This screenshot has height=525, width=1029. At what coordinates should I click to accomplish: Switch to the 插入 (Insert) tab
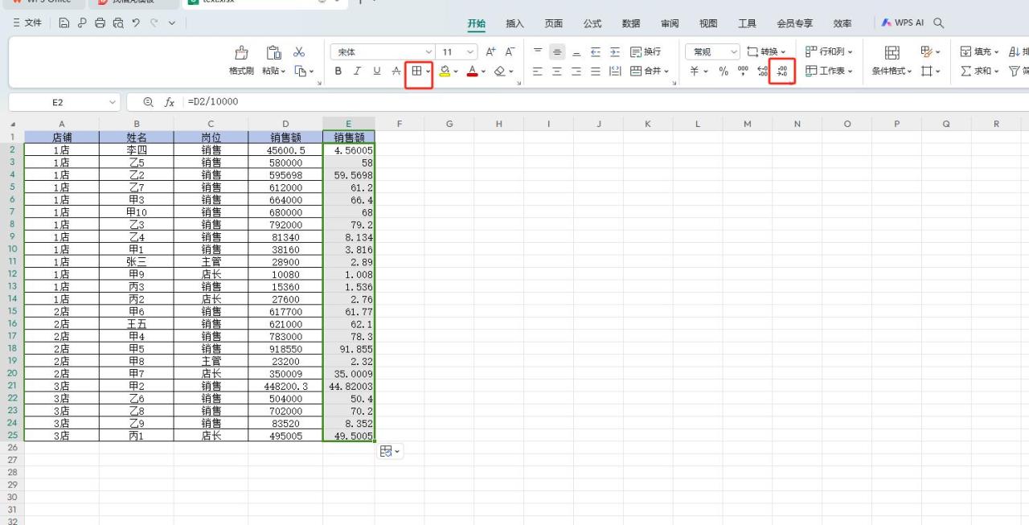(515, 23)
